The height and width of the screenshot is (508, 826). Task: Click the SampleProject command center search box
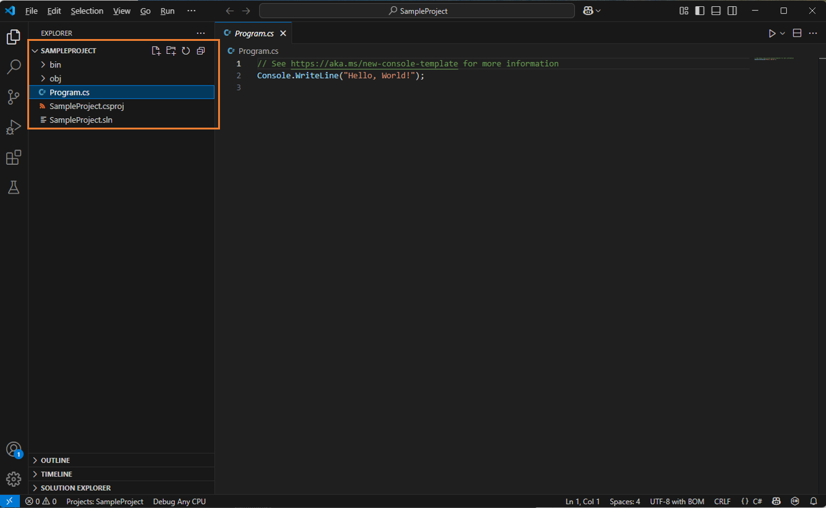pos(416,11)
